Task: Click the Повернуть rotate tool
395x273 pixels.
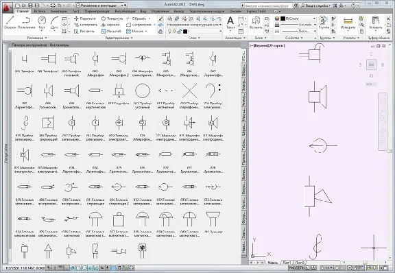Action: [112, 19]
